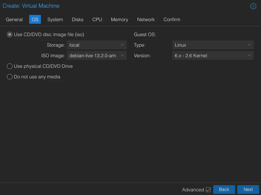Expand the ISO image dropdown arrow
The height and width of the screenshot is (195, 261).
122,55
